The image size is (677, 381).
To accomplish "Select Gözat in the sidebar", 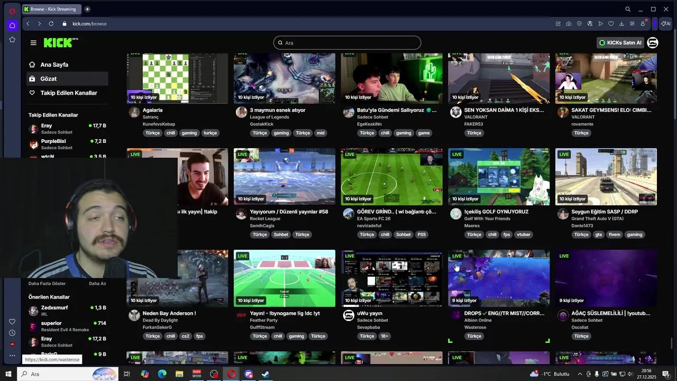I will click(68, 79).
